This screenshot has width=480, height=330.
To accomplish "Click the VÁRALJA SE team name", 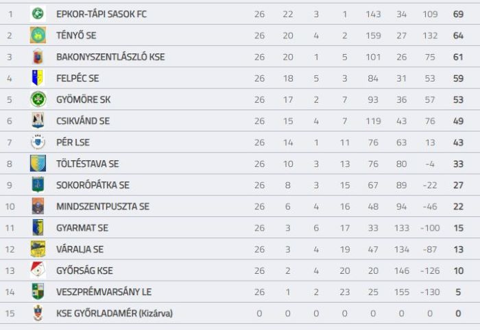I will [80, 249].
